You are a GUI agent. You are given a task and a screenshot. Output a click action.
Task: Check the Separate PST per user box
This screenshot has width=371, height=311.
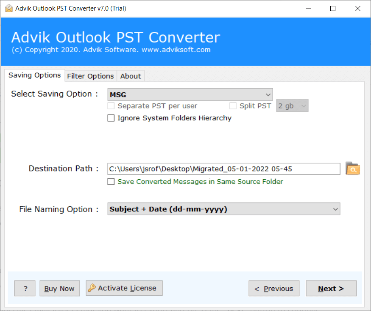point(111,106)
